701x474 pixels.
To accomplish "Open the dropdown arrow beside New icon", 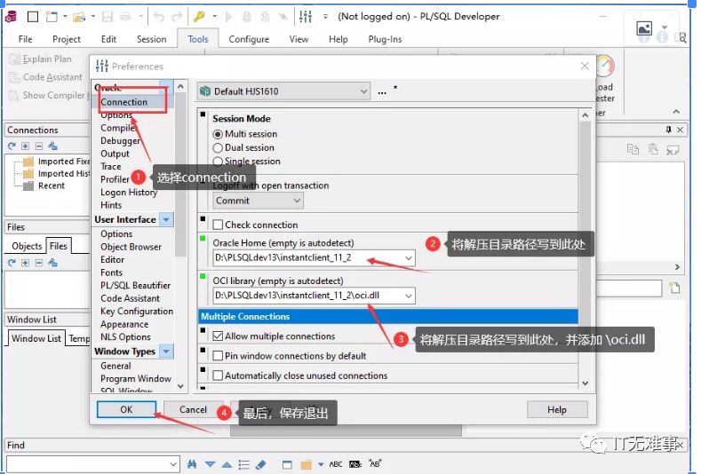I will coord(65,17).
